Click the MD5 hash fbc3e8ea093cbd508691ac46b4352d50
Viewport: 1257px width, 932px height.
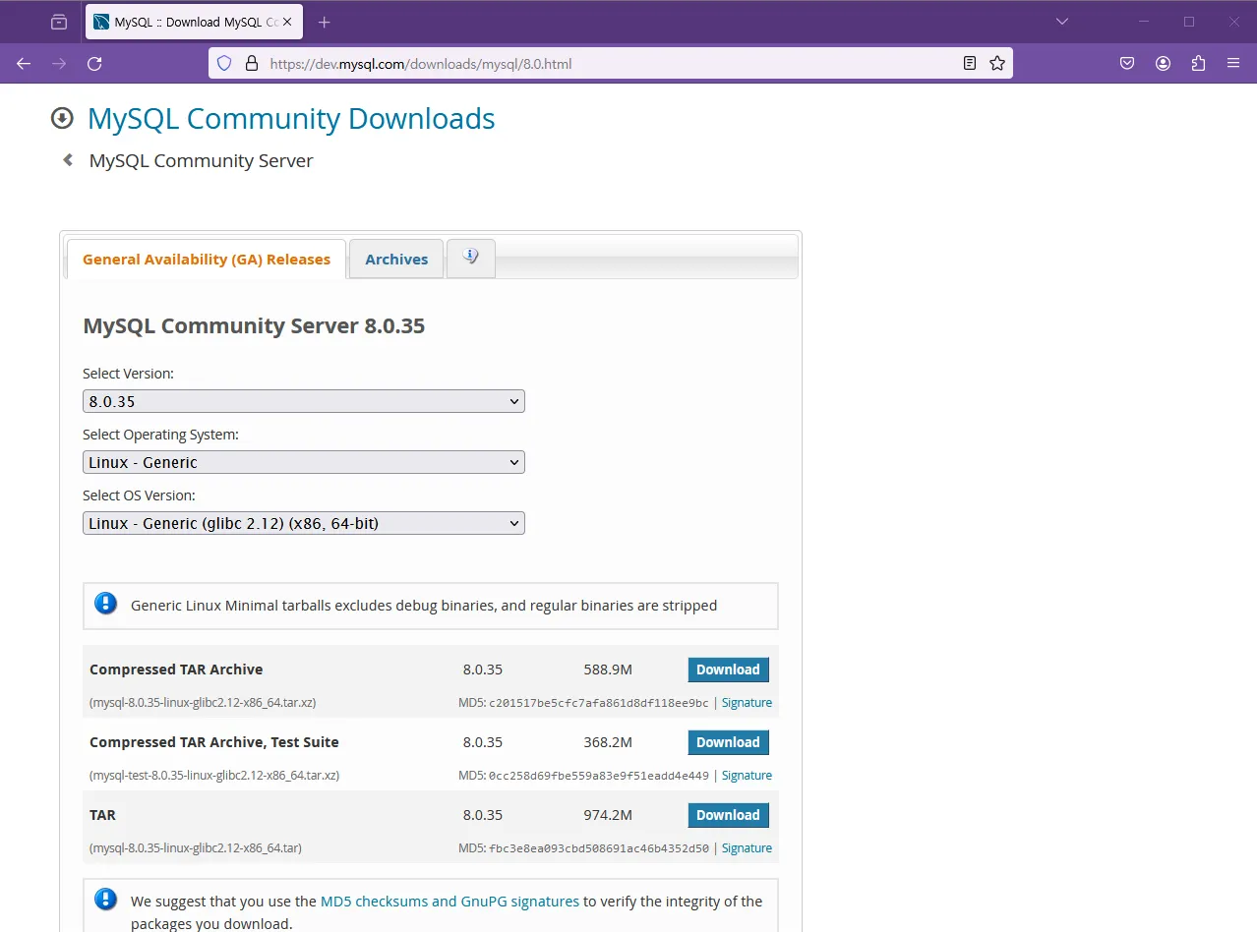pos(599,848)
